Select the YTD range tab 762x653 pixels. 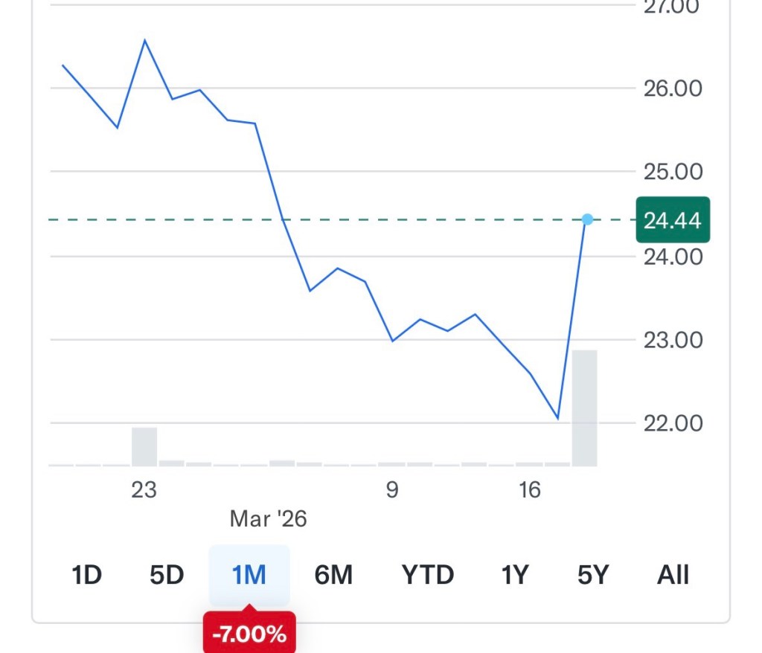tap(427, 575)
